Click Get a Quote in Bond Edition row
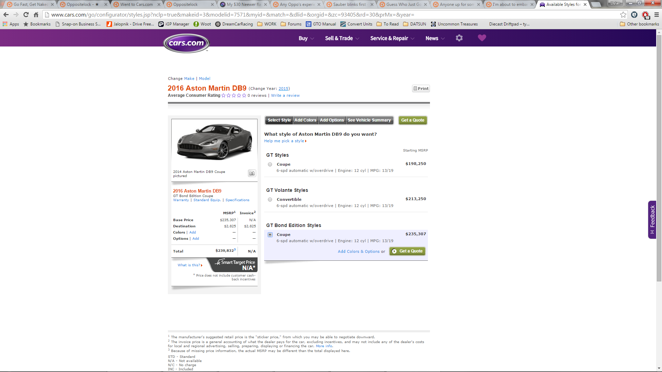 [407, 251]
